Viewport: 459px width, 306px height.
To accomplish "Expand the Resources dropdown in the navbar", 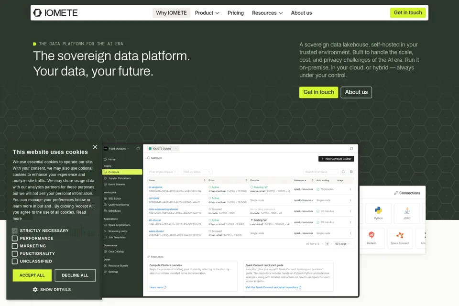I will point(267,13).
